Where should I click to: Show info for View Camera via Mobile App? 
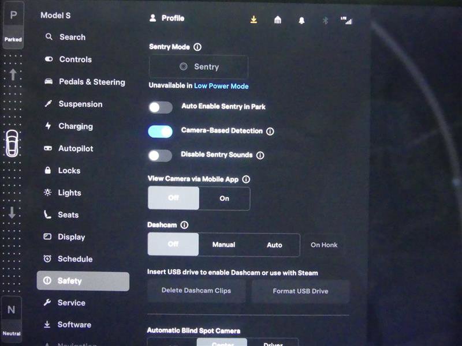tap(246, 179)
